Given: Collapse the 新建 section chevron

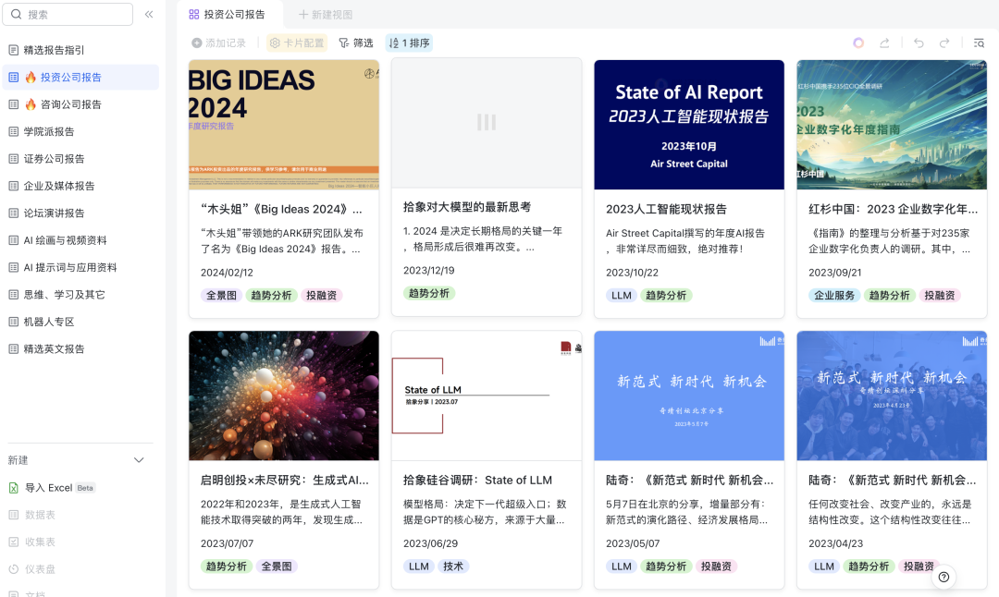Looking at the screenshot, I should tap(139, 460).
